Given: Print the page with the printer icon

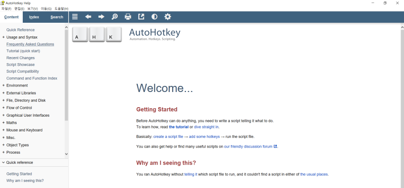Looking at the screenshot, I should [x=128, y=17].
